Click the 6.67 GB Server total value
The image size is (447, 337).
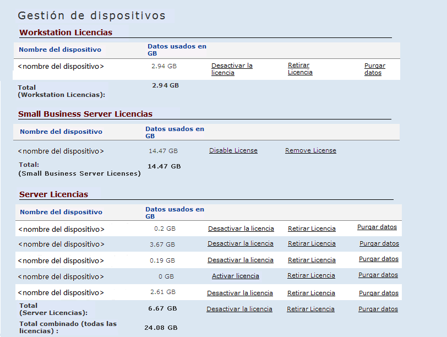(x=162, y=308)
